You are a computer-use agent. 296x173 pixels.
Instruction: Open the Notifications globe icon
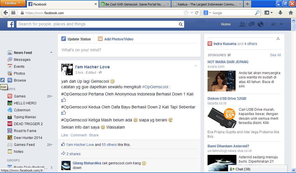pyautogui.click(x=260, y=24)
